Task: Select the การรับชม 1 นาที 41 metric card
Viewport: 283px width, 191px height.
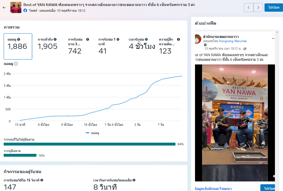Action: pos(109,46)
